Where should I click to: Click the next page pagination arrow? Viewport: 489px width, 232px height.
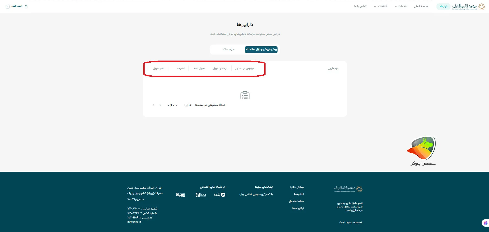(153, 105)
